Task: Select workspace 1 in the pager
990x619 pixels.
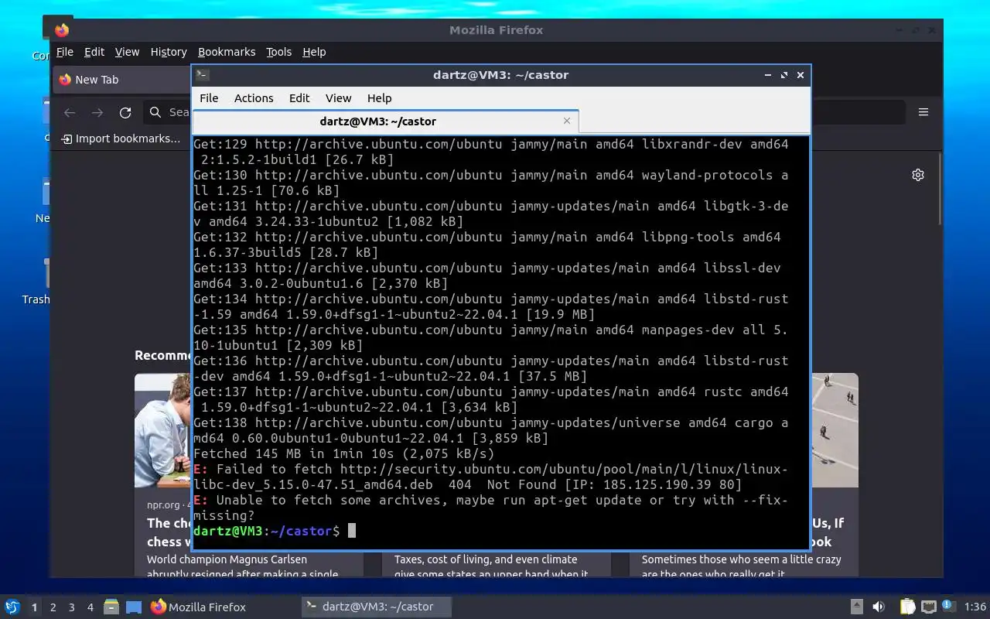Action: point(34,607)
